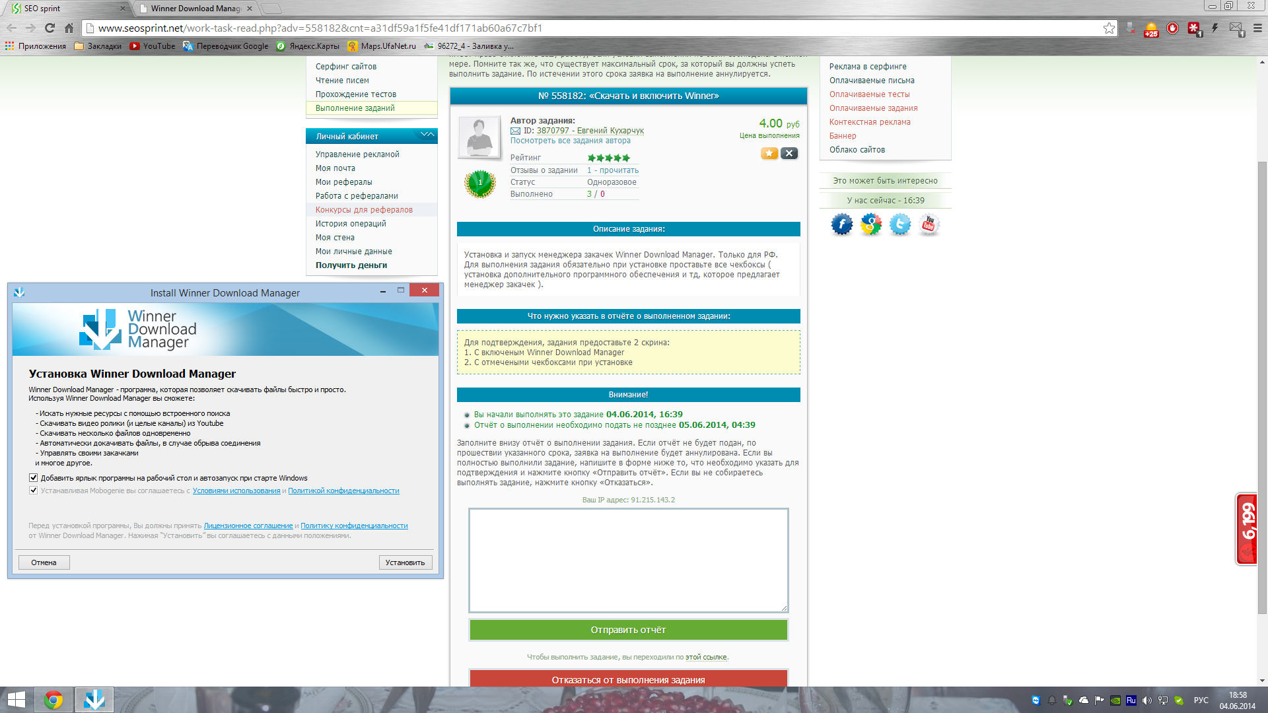This screenshot has width=1268, height=713.
Task: Click Отмена button in installer
Action: (x=44, y=562)
